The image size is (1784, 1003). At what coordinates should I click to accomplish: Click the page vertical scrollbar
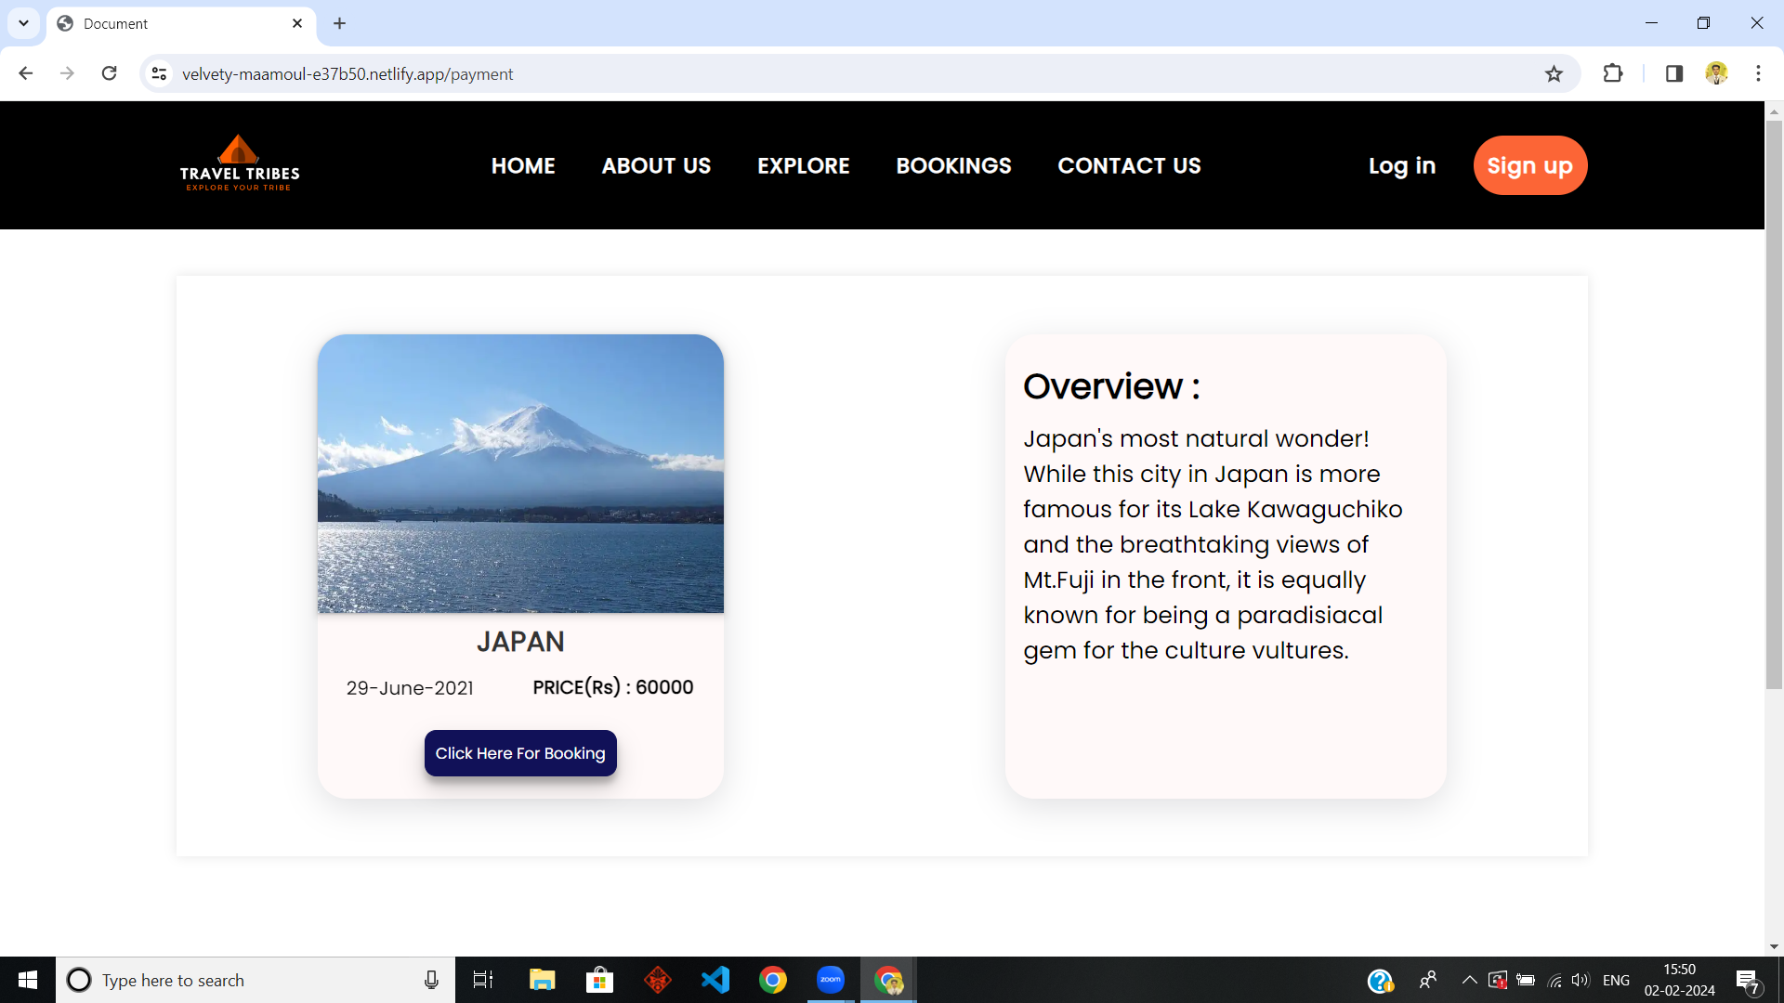1774,405
